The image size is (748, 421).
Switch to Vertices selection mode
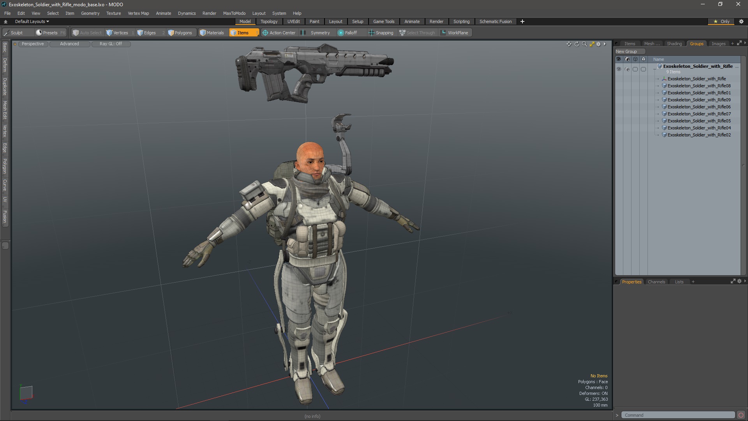(120, 33)
